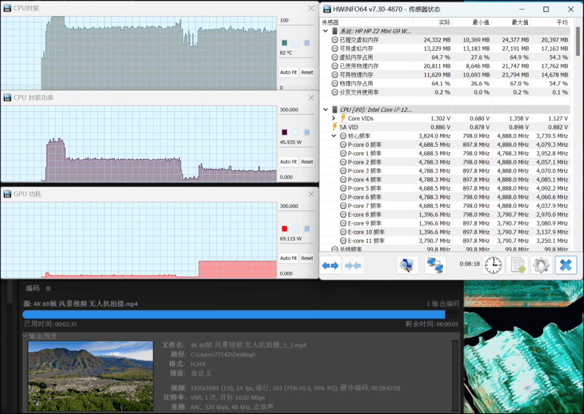The image size is (584, 414).
Task: Click the clock icon to reset min/max values
Action: 493,265
